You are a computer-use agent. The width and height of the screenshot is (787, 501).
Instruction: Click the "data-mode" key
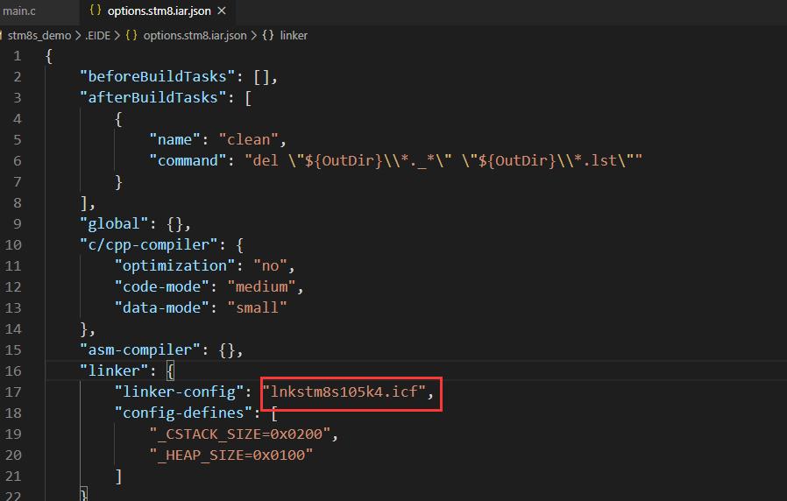[161, 307]
